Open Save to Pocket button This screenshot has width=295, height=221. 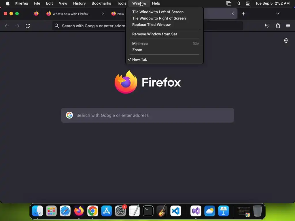point(267,26)
